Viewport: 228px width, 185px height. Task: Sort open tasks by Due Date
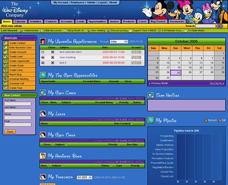pos(133,144)
